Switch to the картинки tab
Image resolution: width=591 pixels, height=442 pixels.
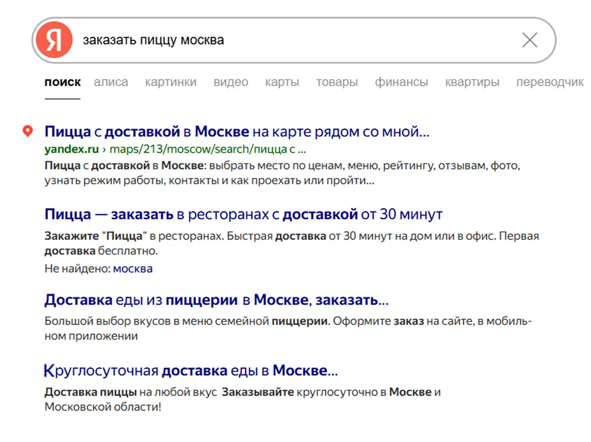pyautogui.click(x=171, y=82)
